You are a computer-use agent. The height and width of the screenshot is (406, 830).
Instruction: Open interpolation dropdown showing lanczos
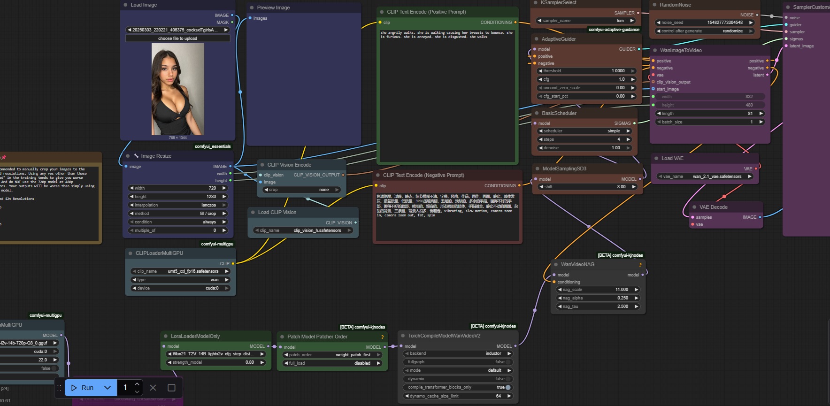pos(178,205)
